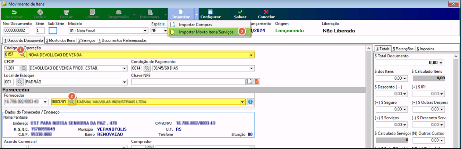Viewport: 461px width, 149px height.
Task: Click the Série input field
Action: coord(40,30)
